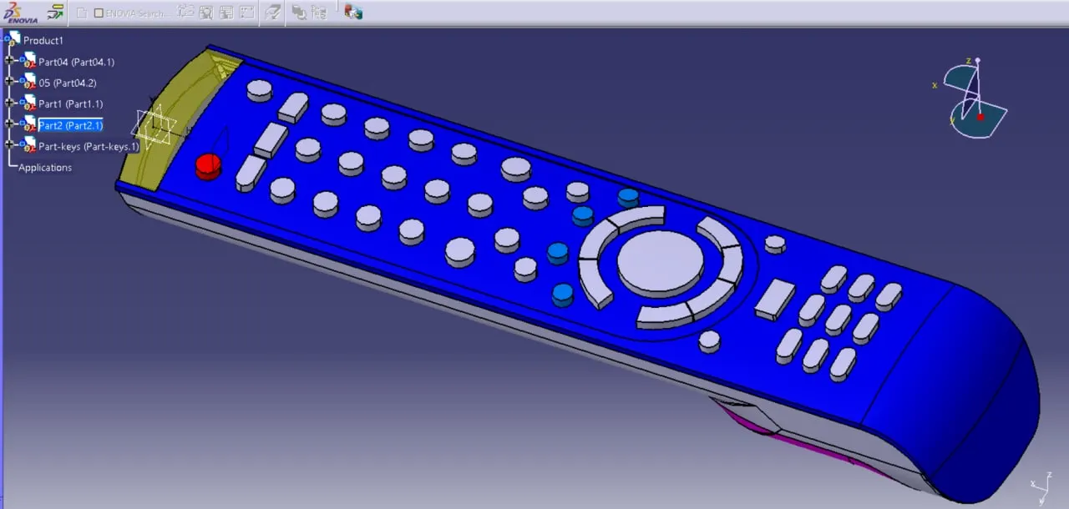Click the red power button on remote

click(x=208, y=164)
